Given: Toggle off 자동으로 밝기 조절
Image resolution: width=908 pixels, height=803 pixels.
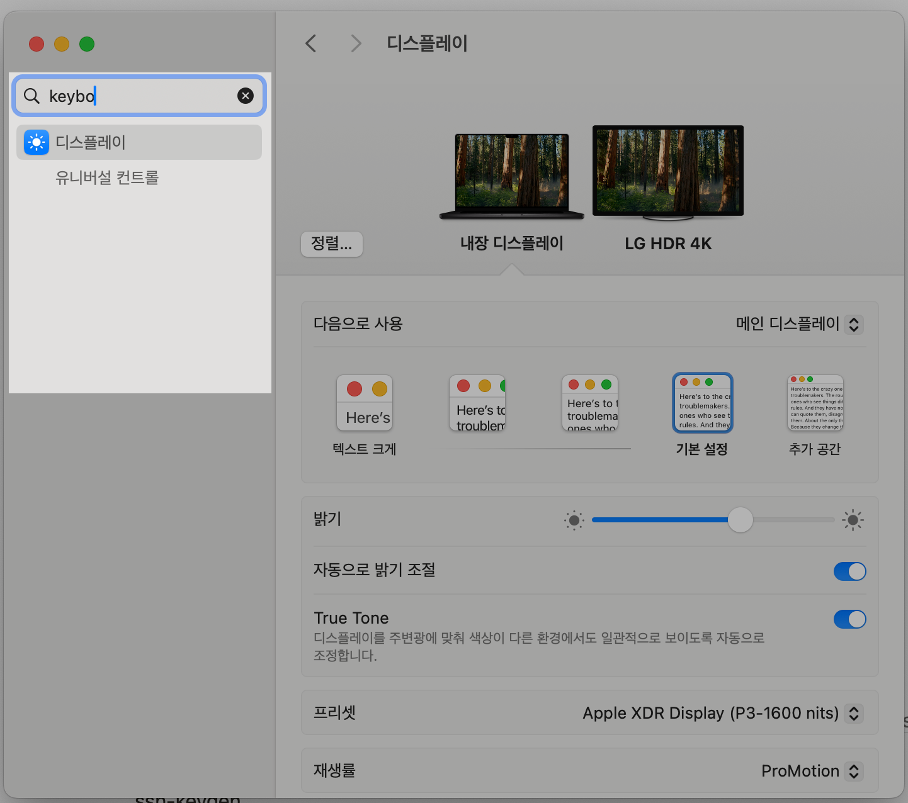Looking at the screenshot, I should click(x=849, y=571).
